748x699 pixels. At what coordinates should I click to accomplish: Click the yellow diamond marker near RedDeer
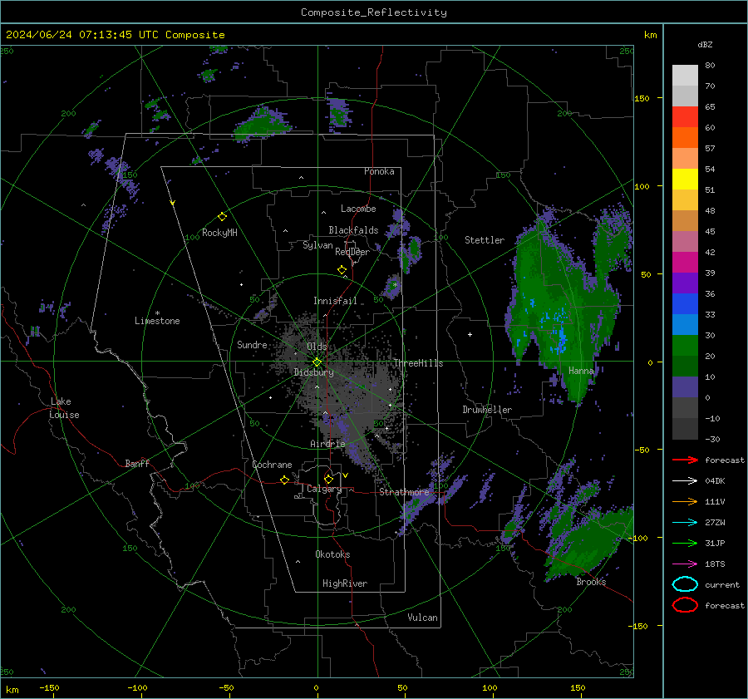342,270
